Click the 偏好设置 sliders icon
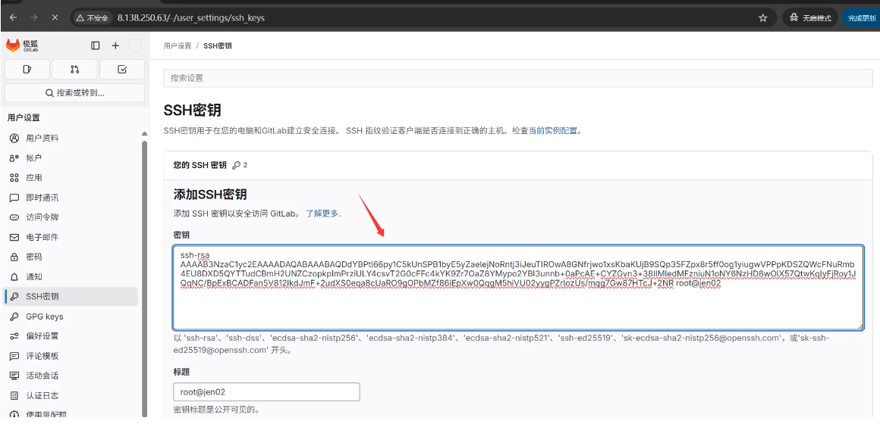 point(14,336)
